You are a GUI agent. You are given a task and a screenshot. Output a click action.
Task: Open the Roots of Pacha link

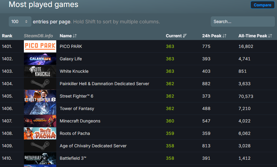coord(75,133)
